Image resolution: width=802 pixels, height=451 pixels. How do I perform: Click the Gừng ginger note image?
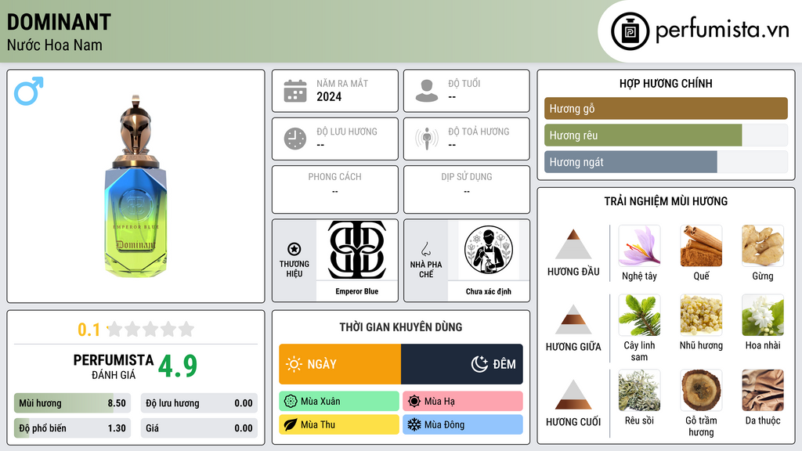(x=763, y=246)
